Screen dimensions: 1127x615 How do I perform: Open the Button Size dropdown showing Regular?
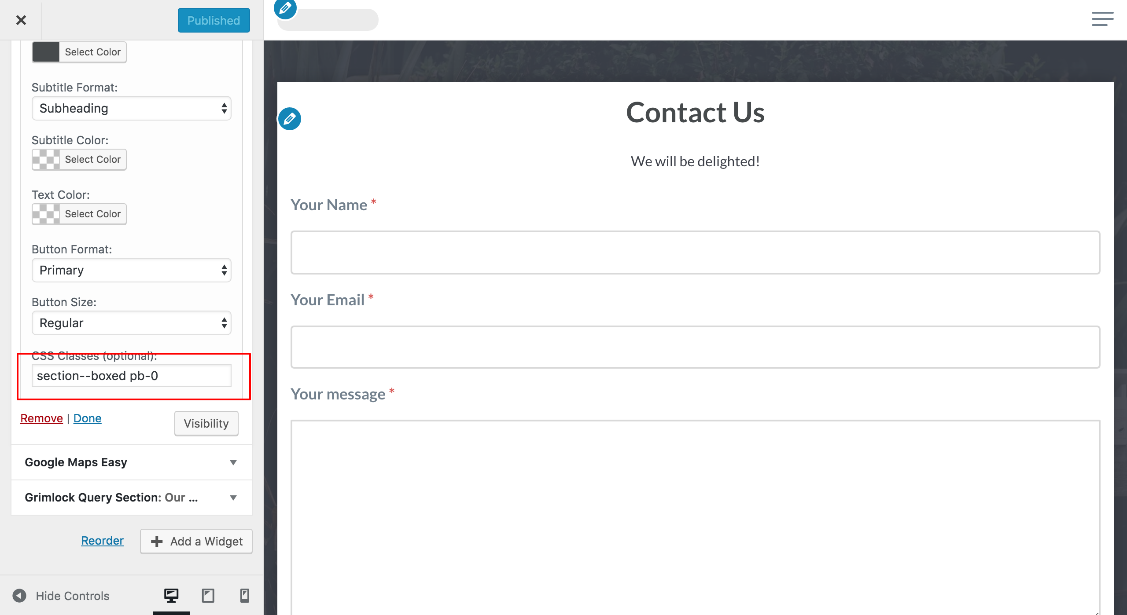coord(131,323)
